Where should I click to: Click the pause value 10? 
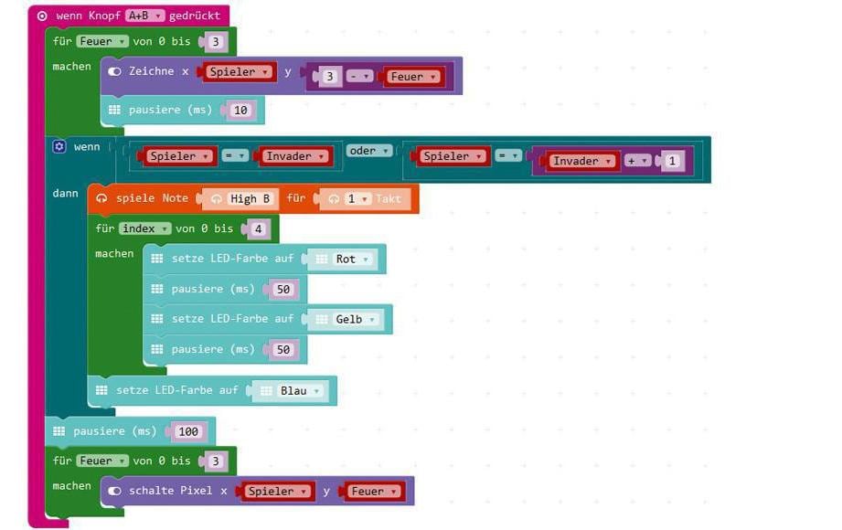click(x=240, y=110)
